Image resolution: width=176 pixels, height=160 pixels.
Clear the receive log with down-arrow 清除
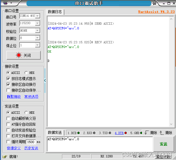tap(151, 133)
